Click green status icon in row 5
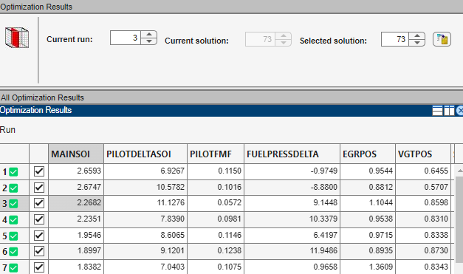The width and height of the screenshot is (463, 274). [13, 236]
